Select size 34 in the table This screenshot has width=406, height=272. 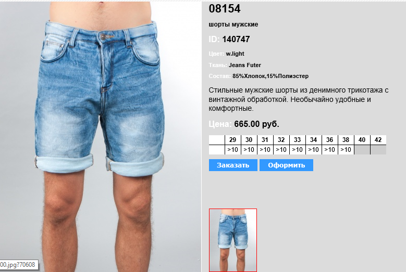(x=314, y=140)
